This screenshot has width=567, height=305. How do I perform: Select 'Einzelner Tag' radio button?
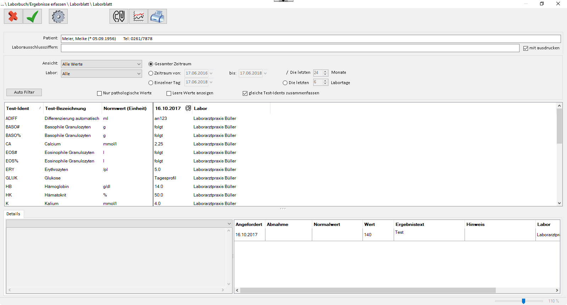pyautogui.click(x=151, y=83)
